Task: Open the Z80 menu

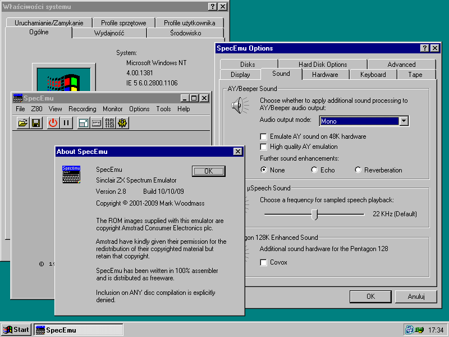Action: (x=36, y=109)
